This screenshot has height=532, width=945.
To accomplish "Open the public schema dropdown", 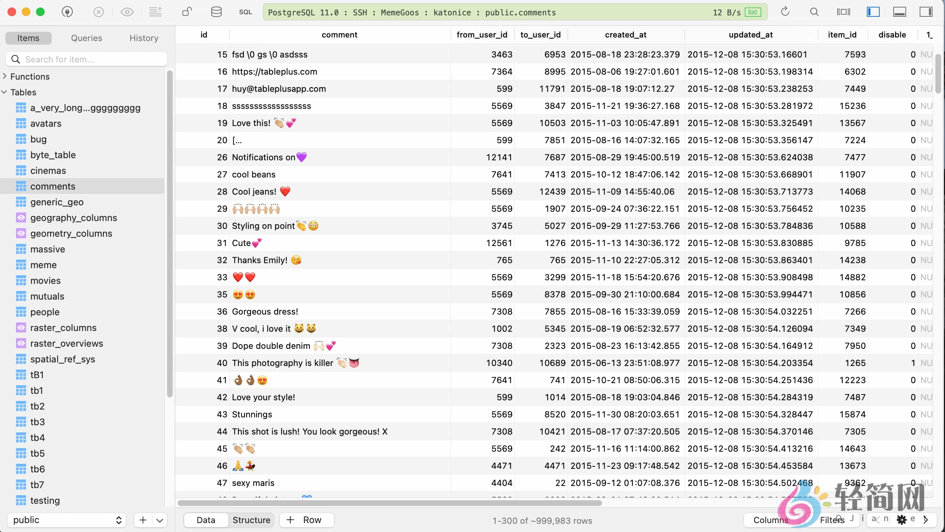I will pyautogui.click(x=66, y=520).
